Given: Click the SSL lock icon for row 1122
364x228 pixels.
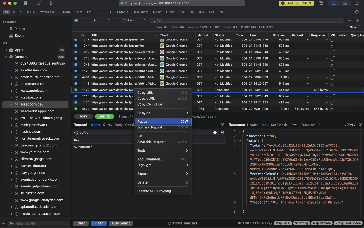Looking at the screenshot, I should click(x=332, y=90).
